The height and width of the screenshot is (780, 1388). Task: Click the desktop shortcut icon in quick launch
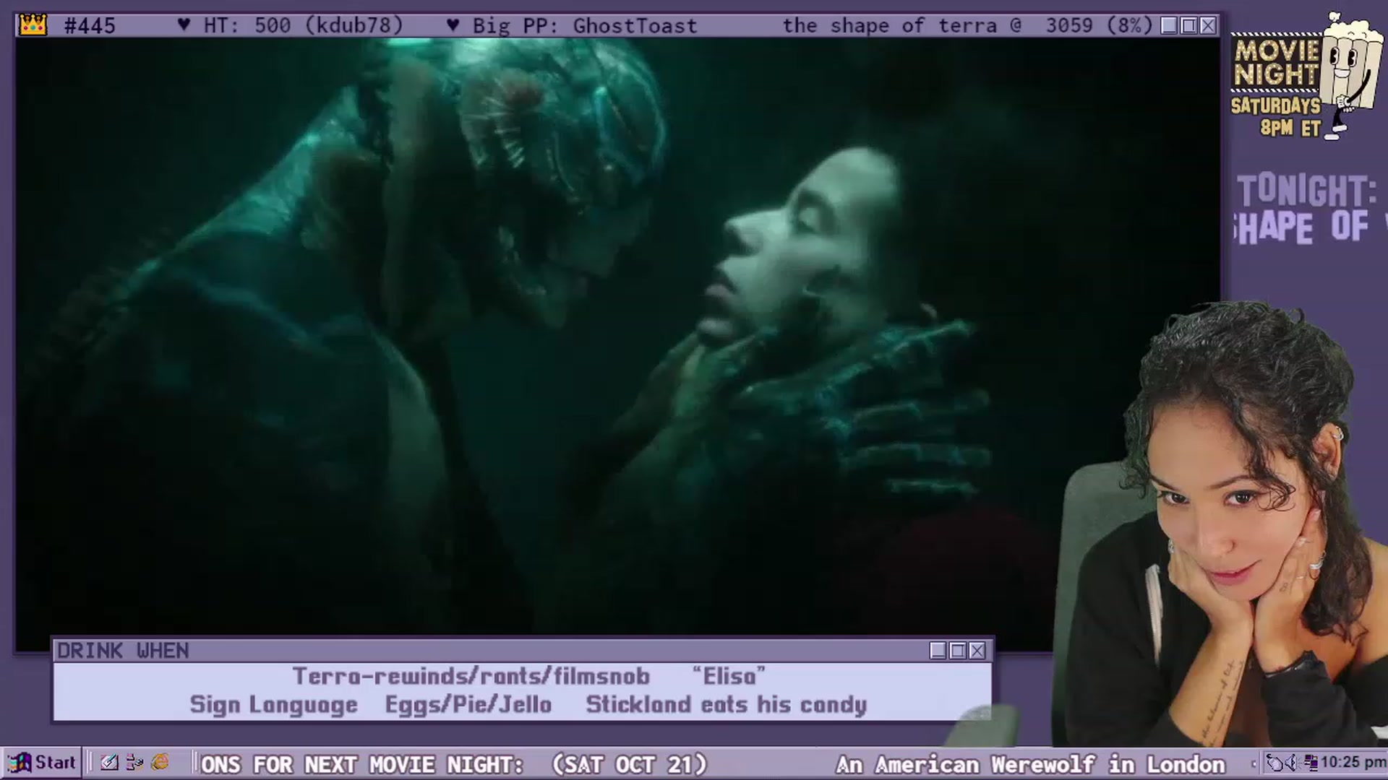[109, 763]
